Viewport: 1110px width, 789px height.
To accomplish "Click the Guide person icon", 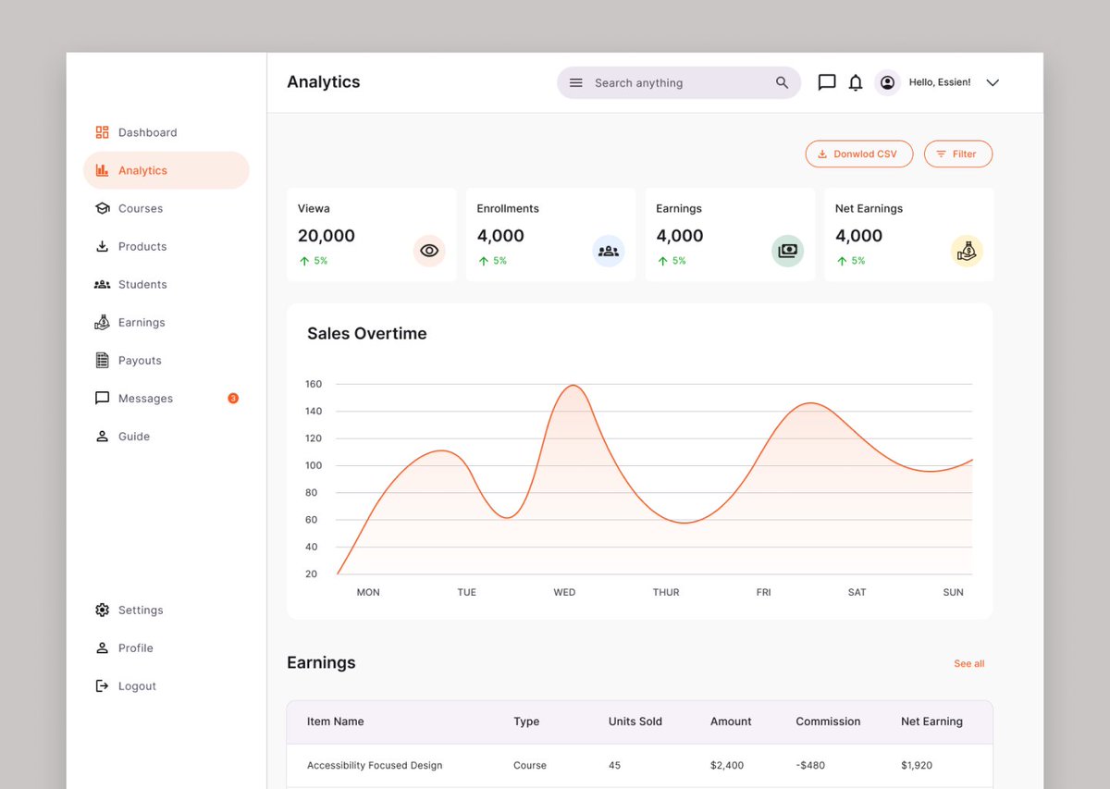I will click(102, 436).
